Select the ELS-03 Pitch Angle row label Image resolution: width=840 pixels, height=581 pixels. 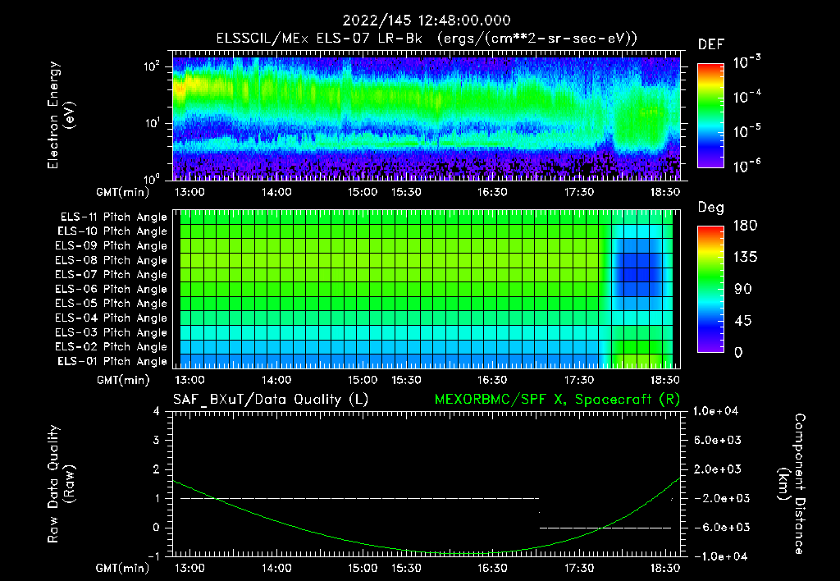point(111,333)
